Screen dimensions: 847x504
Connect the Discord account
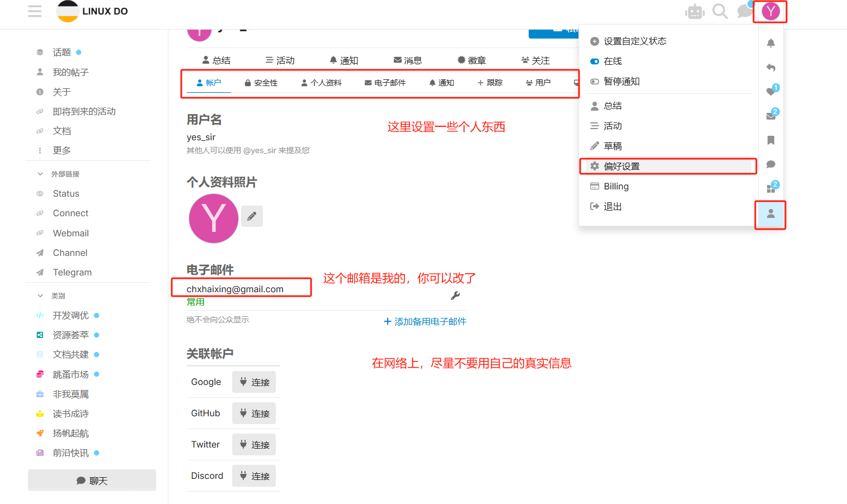(x=254, y=476)
